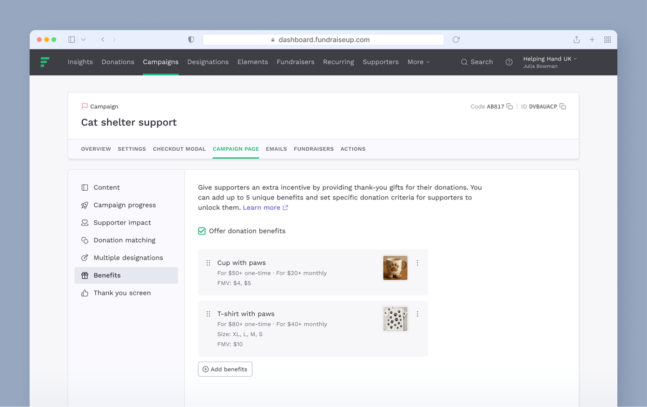The width and height of the screenshot is (647, 407).
Task: Expand the browser sidebar options chevron
Action: [83, 40]
